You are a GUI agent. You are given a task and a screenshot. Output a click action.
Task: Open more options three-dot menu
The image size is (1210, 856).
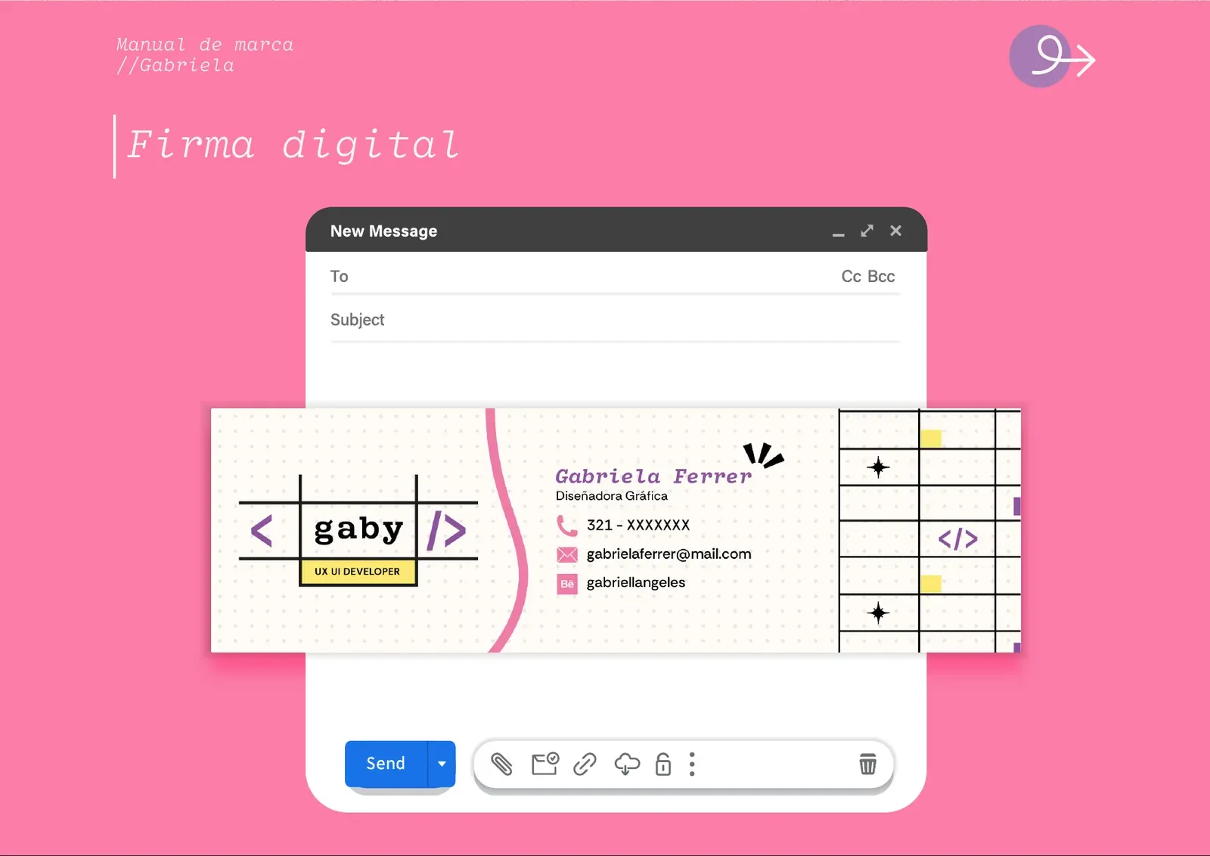[x=692, y=765]
